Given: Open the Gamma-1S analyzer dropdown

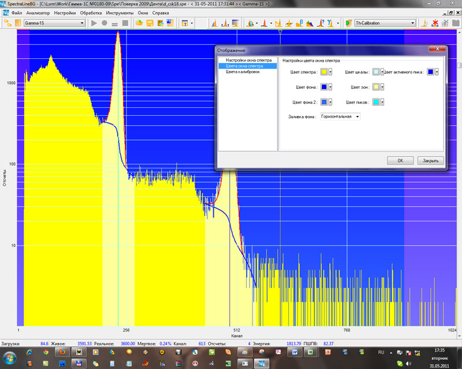Looking at the screenshot, I should tap(82, 23).
